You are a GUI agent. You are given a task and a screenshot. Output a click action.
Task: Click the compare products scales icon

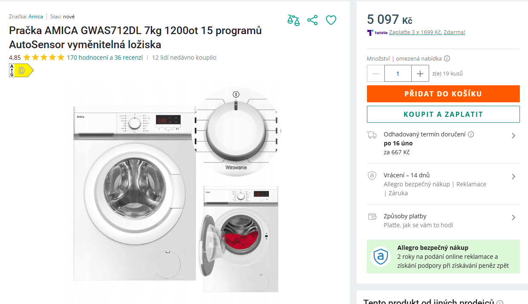pyautogui.click(x=293, y=20)
